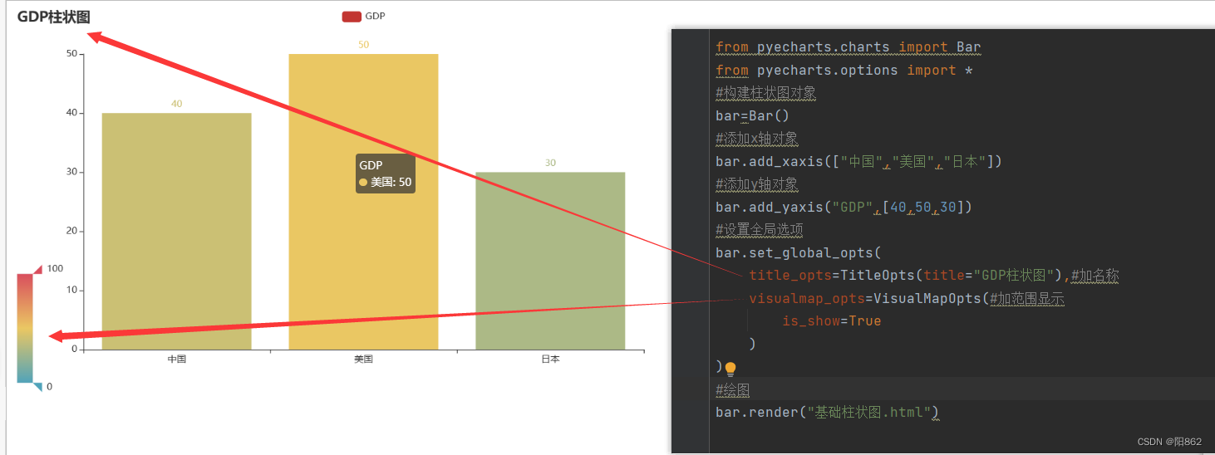This screenshot has height=455, width=1215.
Task: Click the from pyecharts.charts import Bar line
Action: tap(849, 47)
